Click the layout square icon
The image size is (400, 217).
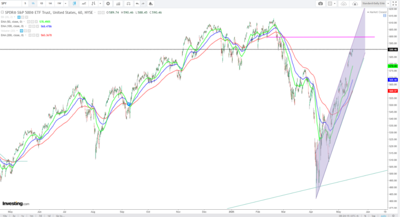(x=330, y=3)
